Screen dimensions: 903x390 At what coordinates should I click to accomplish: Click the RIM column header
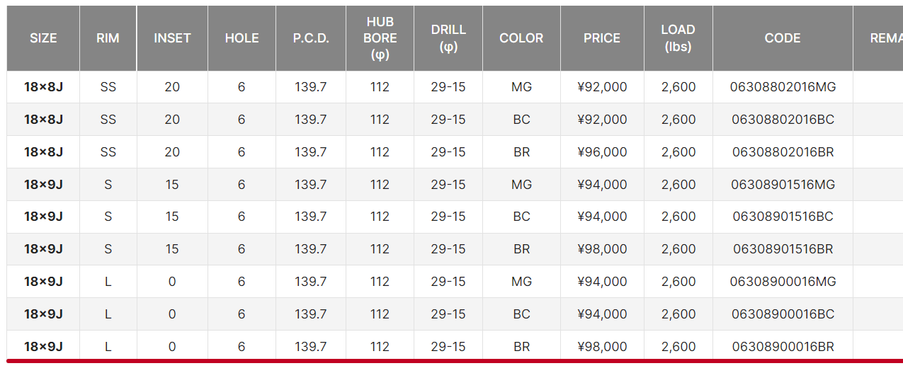(108, 38)
